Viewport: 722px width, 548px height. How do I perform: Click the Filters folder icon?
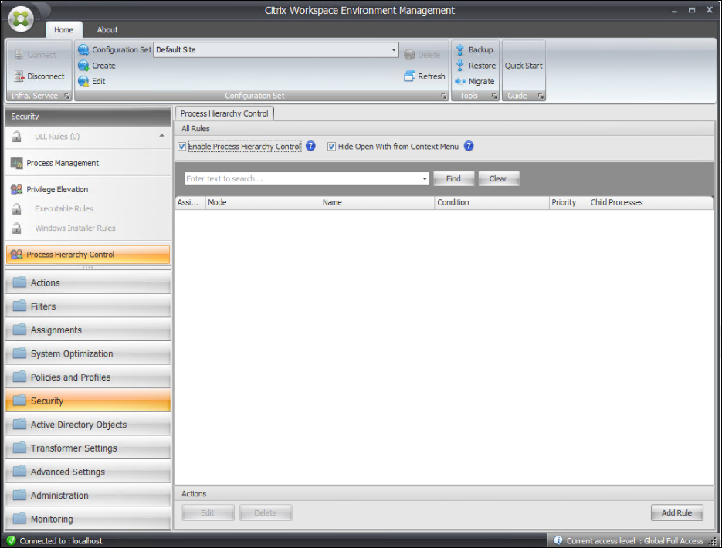[x=19, y=306]
